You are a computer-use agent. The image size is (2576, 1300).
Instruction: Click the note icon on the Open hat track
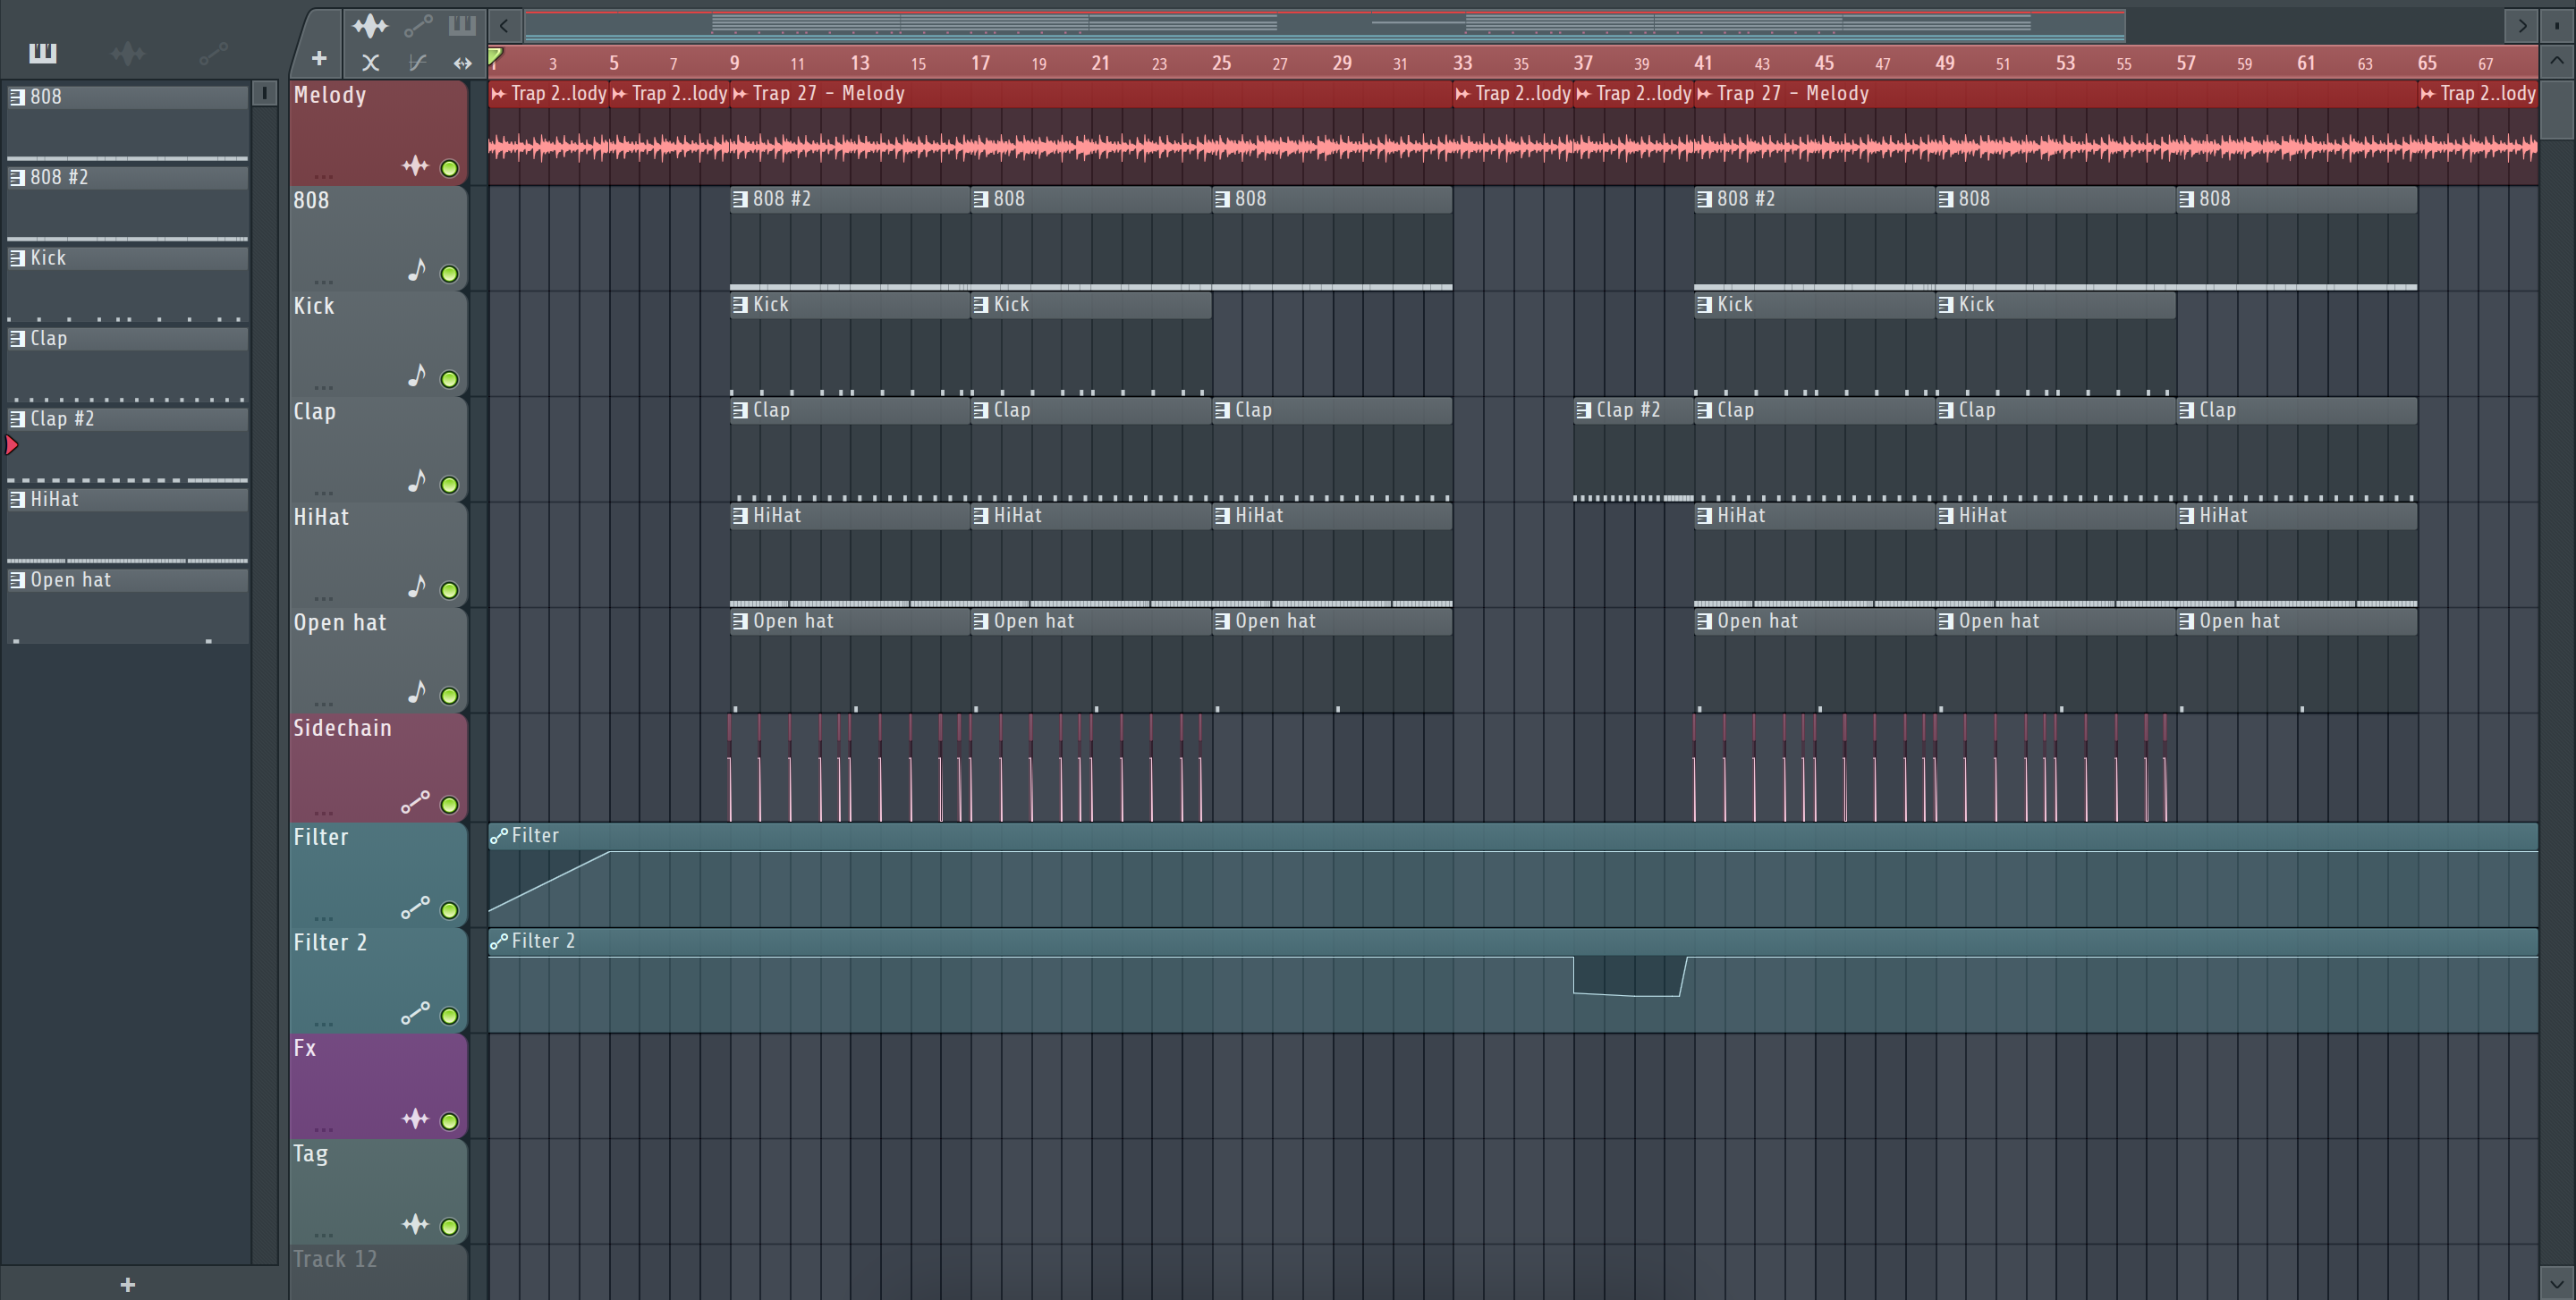pos(417,691)
